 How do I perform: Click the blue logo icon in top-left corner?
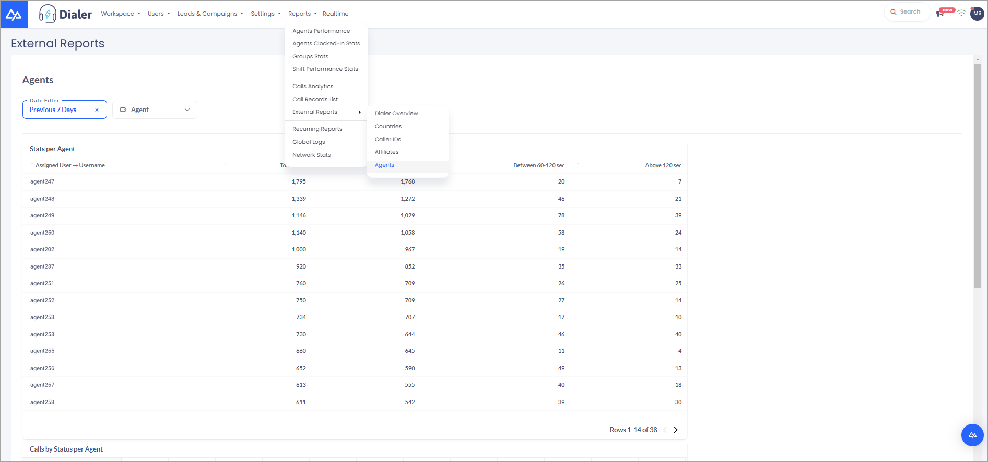[x=14, y=14]
